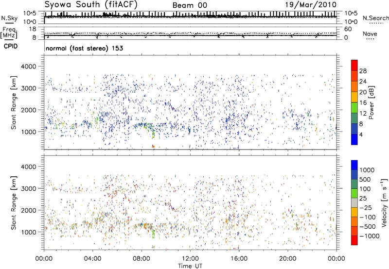389x269 pixels.
Task: Click the "Beam 00" label
Action: pos(190,5)
